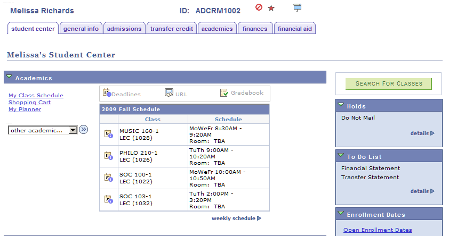The height and width of the screenshot is (236, 449).
Task: Open deadlines icon for MUSIC 160-1
Action: 109,134
